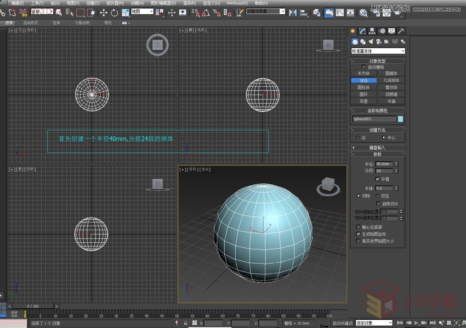Select the Hierarchy panel icon
The height and width of the screenshot is (328, 466).
(371, 31)
